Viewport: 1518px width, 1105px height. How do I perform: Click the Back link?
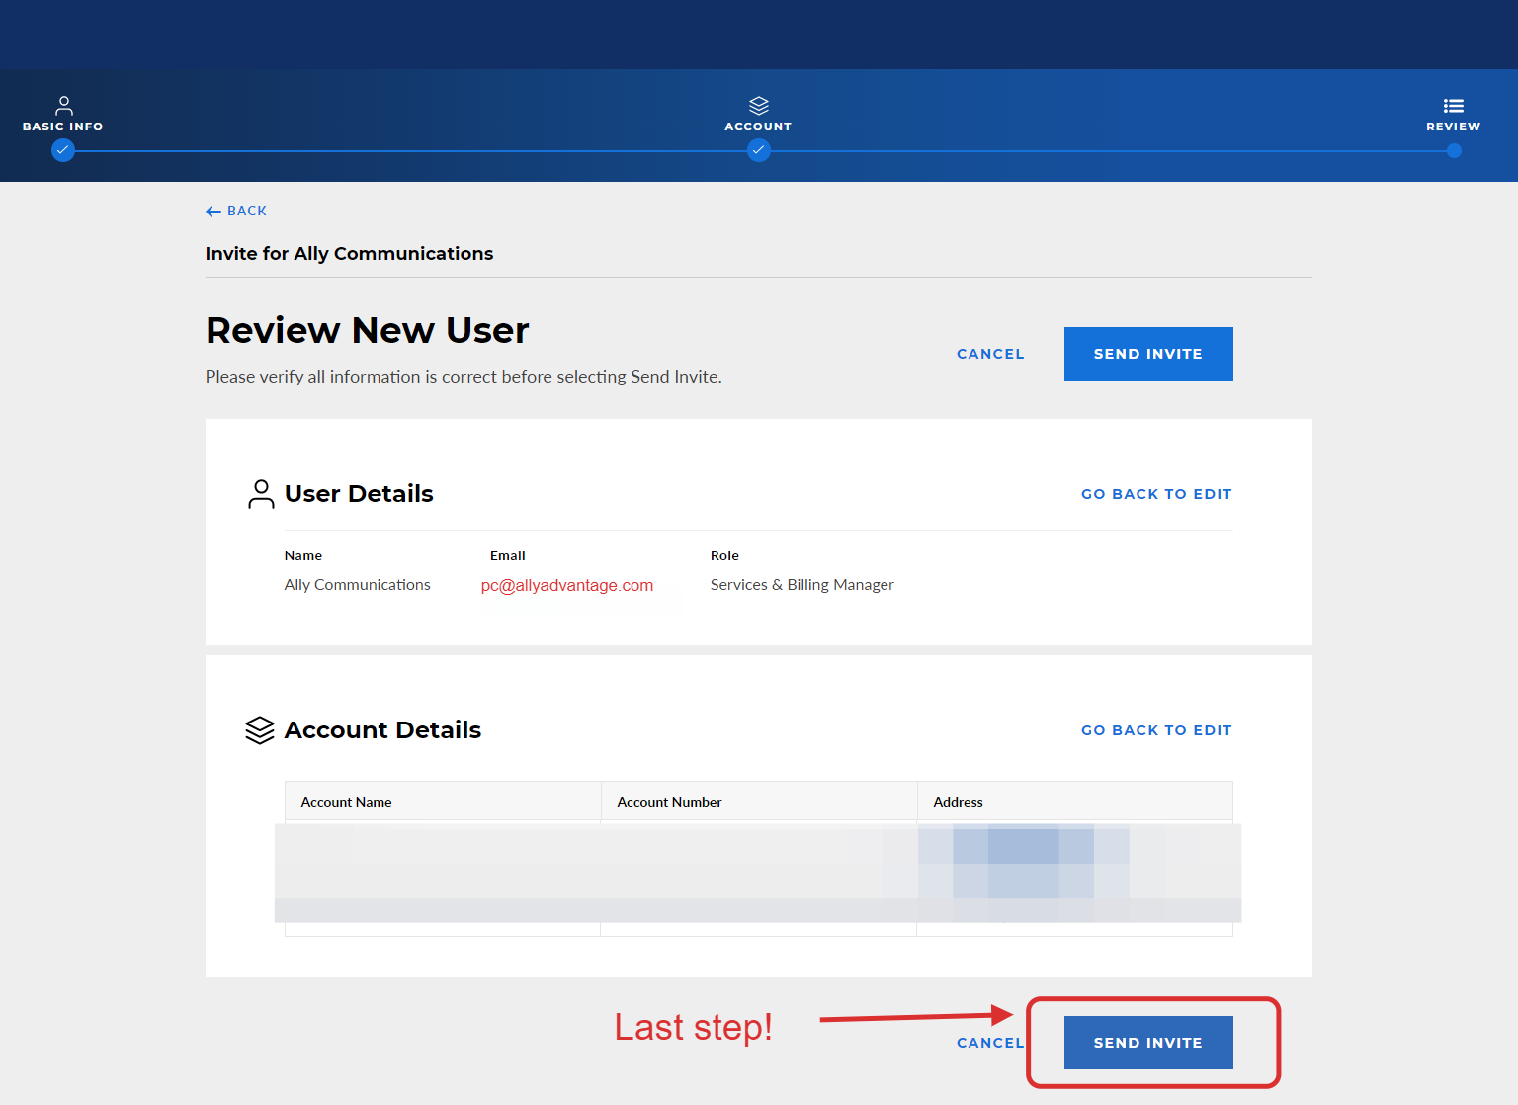236,211
